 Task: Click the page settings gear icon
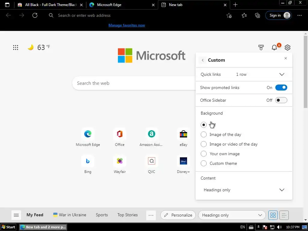pos(287,47)
